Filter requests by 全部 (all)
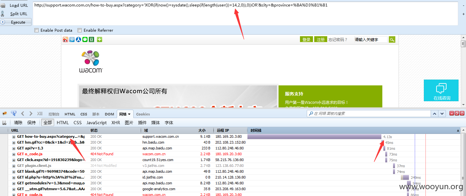Screen dimensions: 466x196 [x=48, y=123]
